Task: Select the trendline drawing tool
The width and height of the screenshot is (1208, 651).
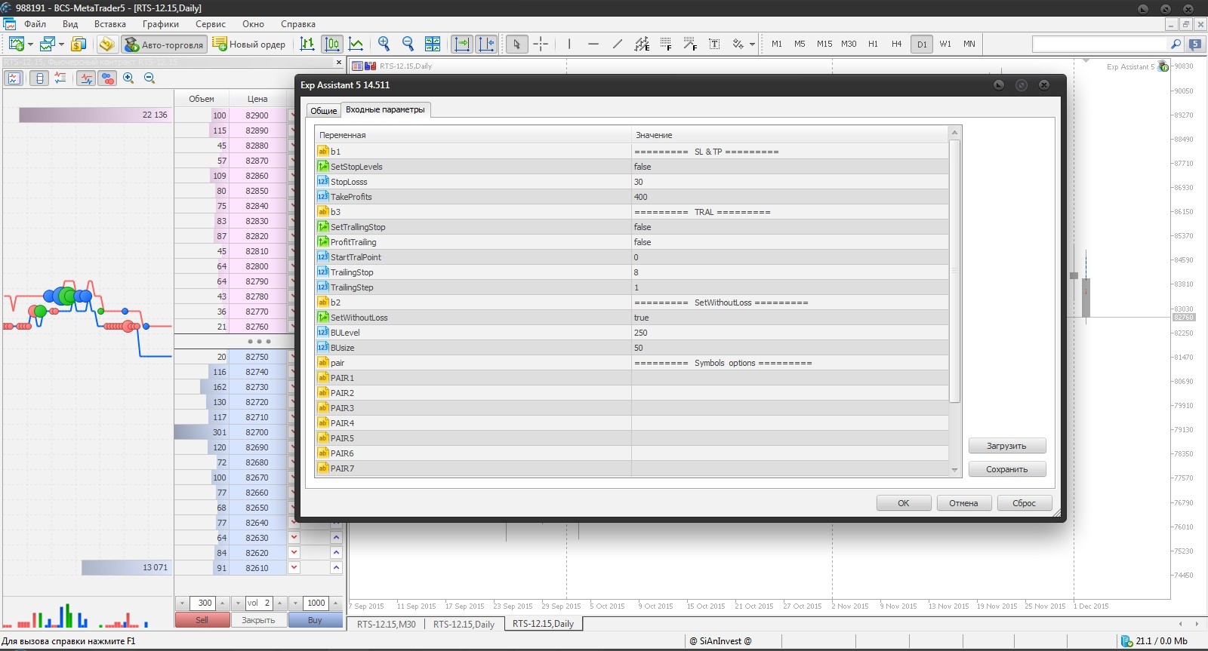Action: click(618, 44)
